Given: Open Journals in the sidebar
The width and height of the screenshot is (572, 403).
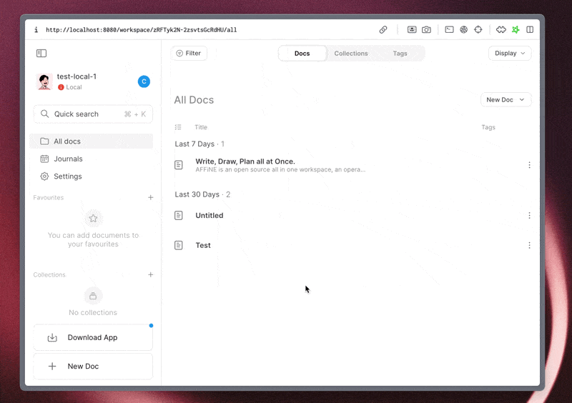Looking at the screenshot, I should pyautogui.click(x=92, y=159).
